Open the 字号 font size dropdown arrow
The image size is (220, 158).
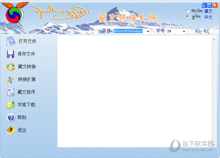[x=184, y=31]
